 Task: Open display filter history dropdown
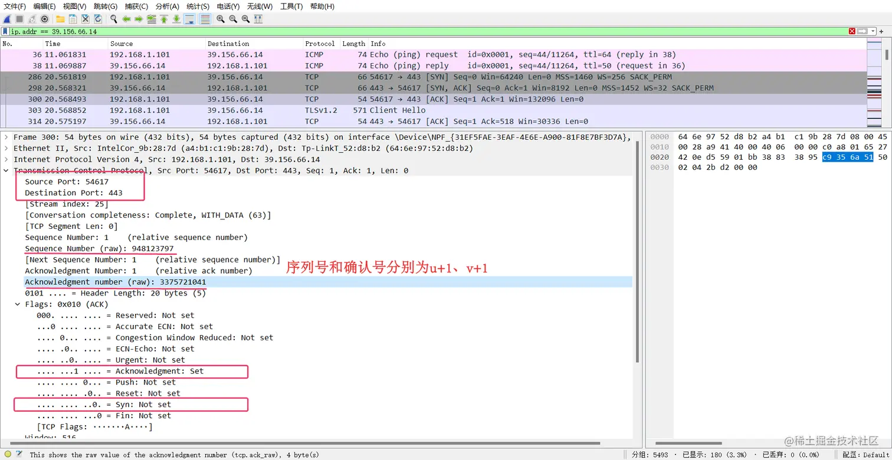(873, 31)
